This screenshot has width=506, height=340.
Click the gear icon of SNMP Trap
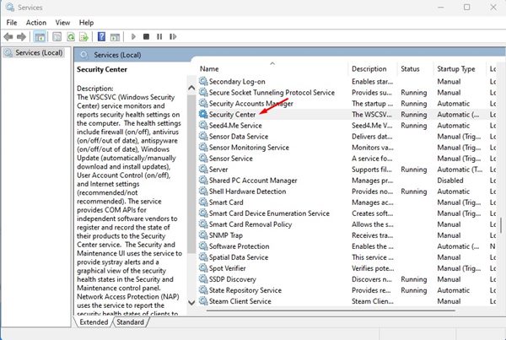tap(203, 235)
